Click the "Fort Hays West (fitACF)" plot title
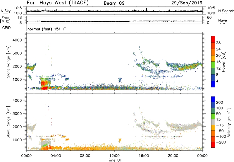This screenshot has width=234, height=162. [58, 3]
